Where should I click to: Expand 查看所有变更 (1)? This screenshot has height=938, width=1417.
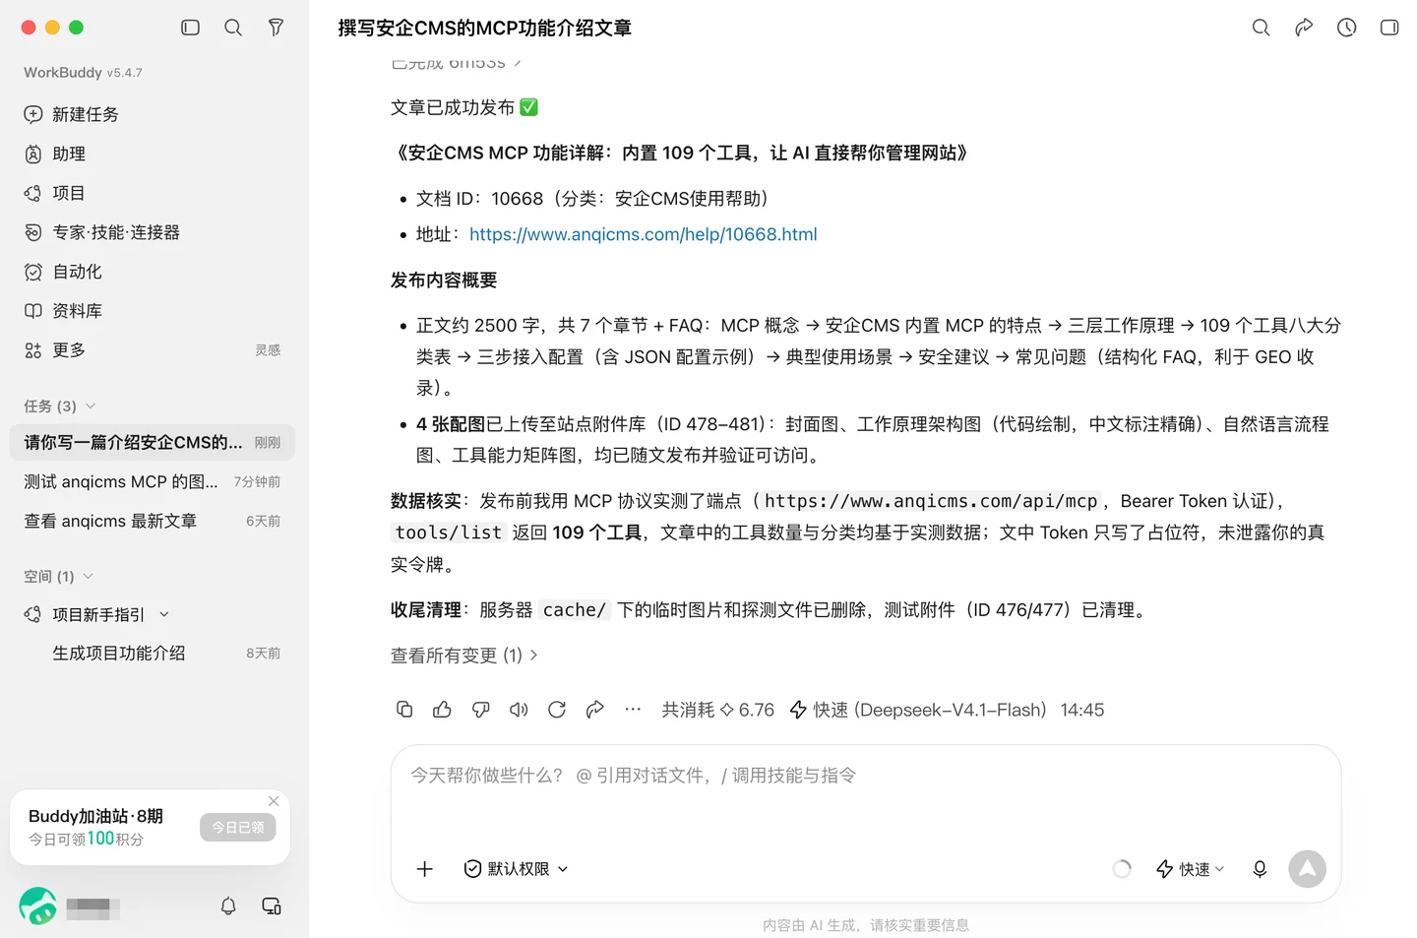point(464,656)
